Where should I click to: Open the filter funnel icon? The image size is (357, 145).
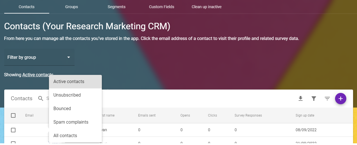(314, 99)
